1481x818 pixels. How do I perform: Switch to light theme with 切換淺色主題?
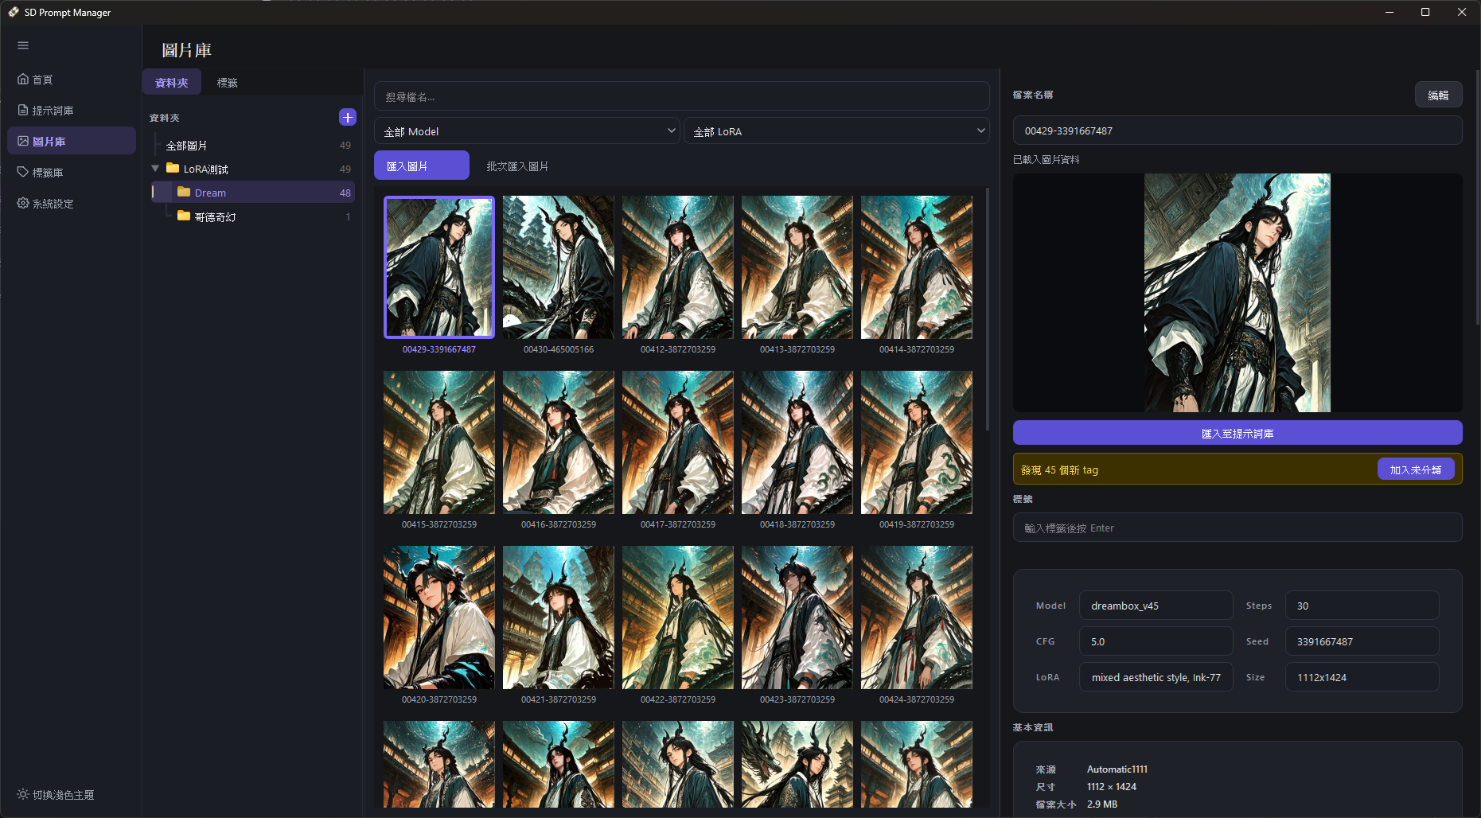56,795
